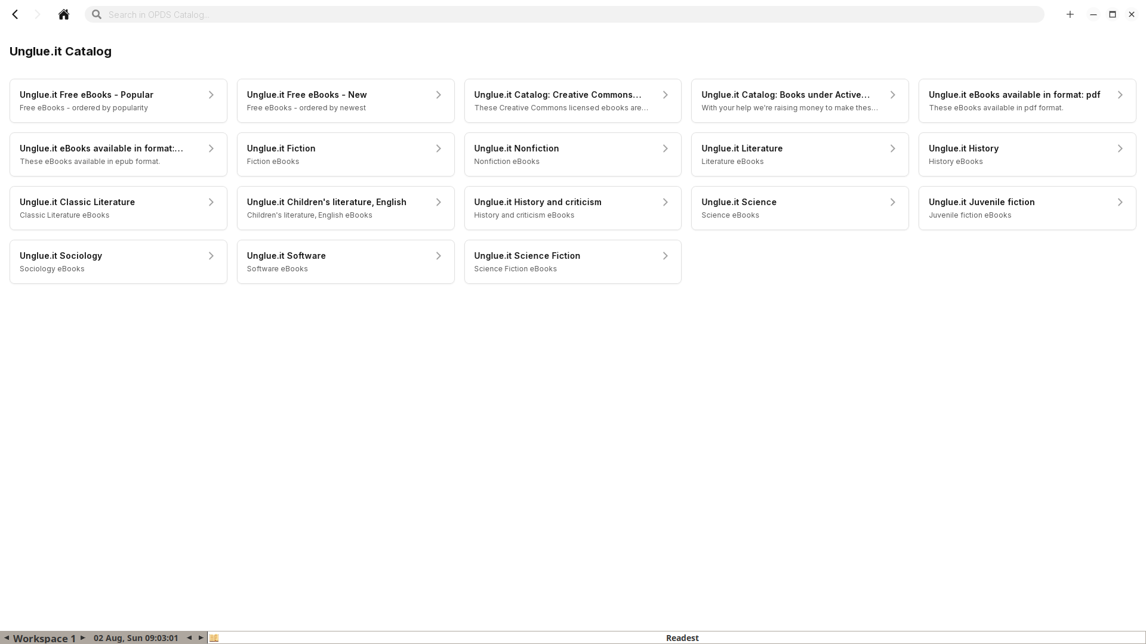Click the forward navigation arrow
This screenshot has height=644, width=1146.
tap(38, 14)
